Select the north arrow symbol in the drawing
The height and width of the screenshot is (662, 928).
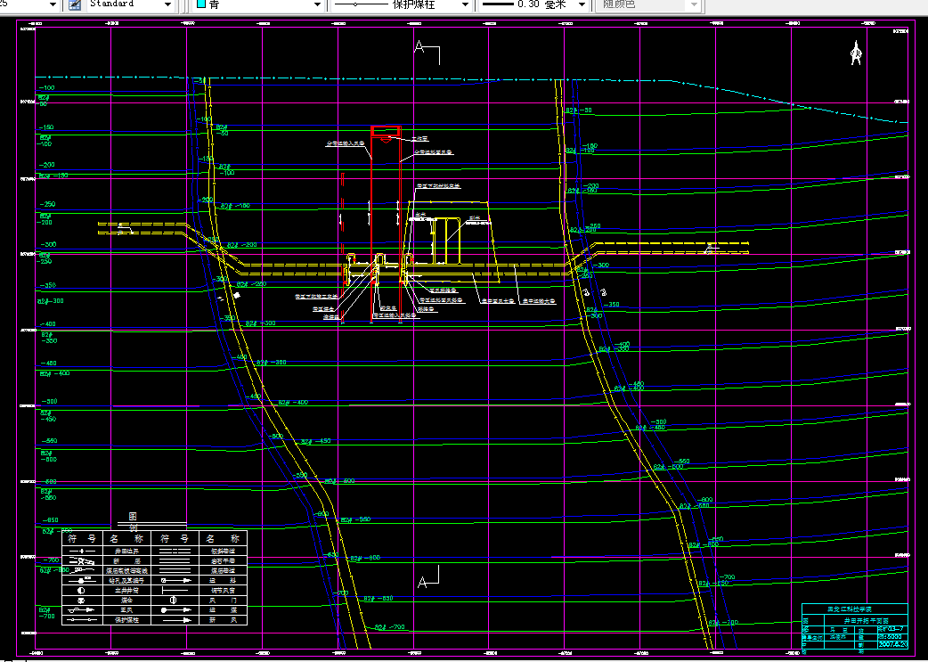click(855, 53)
